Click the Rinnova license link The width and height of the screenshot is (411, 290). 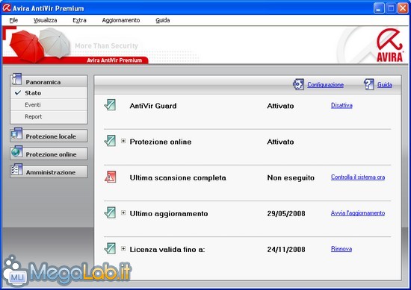click(342, 249)
